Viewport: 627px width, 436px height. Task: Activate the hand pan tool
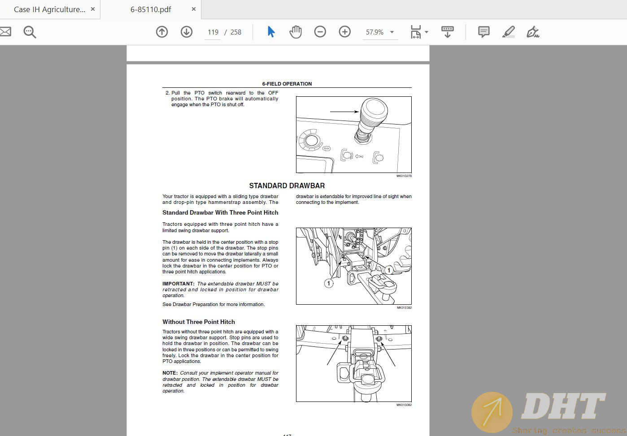pos(296,32)
